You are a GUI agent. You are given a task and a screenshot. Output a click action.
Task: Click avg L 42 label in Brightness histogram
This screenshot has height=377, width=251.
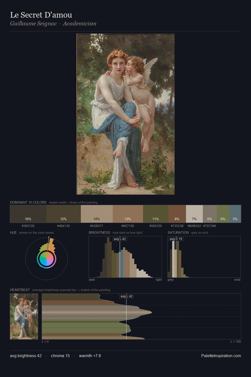click(120, 239)
